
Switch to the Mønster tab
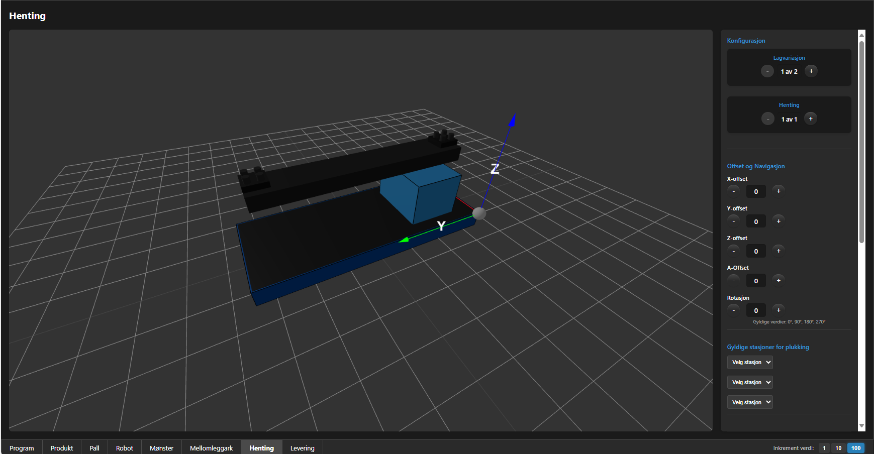tap(161, 448)
